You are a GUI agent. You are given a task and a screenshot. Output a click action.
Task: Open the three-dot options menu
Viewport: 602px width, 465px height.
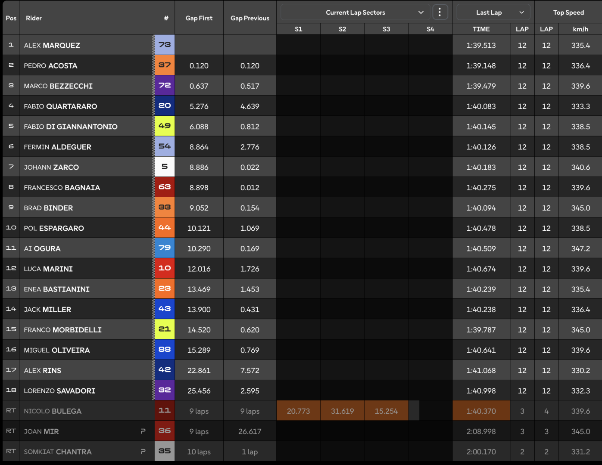point(440,12)
